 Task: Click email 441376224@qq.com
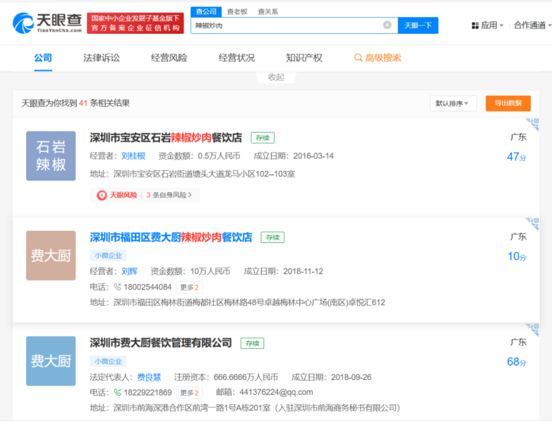pyautogui.click(x=276, y=392)
